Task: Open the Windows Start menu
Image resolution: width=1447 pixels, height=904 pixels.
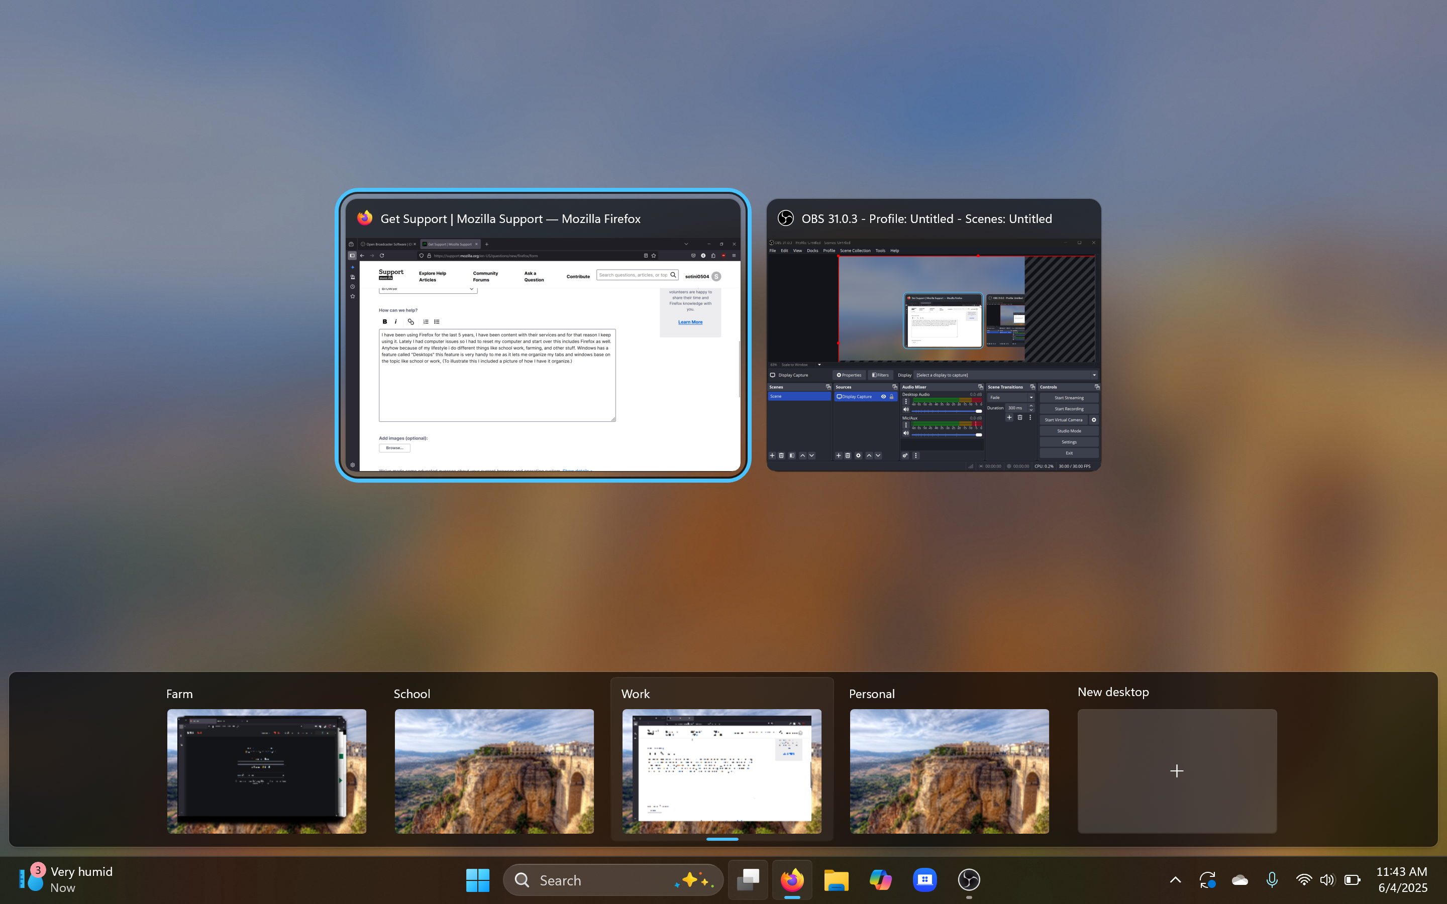Action: (x=477, y=879)
